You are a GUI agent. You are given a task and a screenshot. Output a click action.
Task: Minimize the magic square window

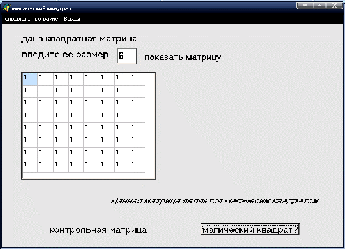click(x=305, y=6)
